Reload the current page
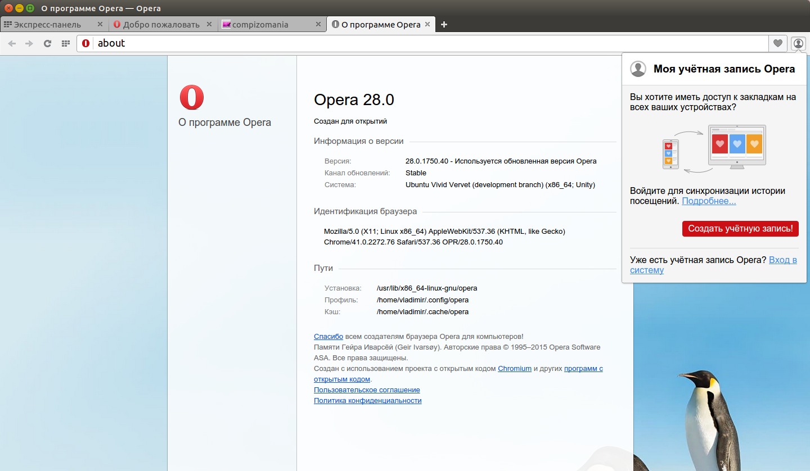Viewport: 810px width, 471px height. pos(48,43)
